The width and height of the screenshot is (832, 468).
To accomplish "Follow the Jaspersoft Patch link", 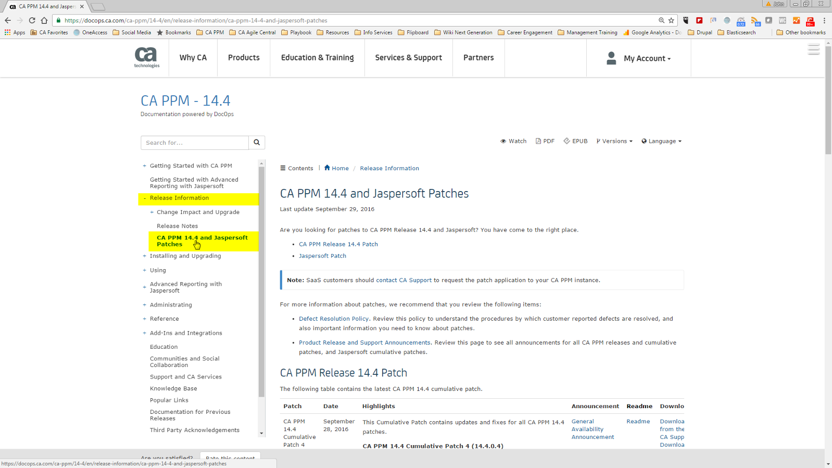I will [x=322, y=256].
